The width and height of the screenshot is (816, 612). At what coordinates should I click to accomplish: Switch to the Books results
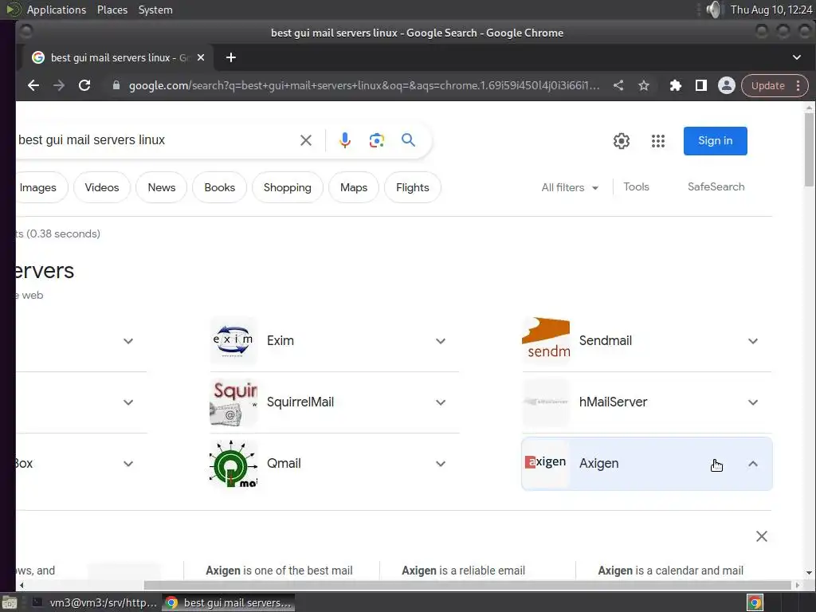click(x=220, y=187)
